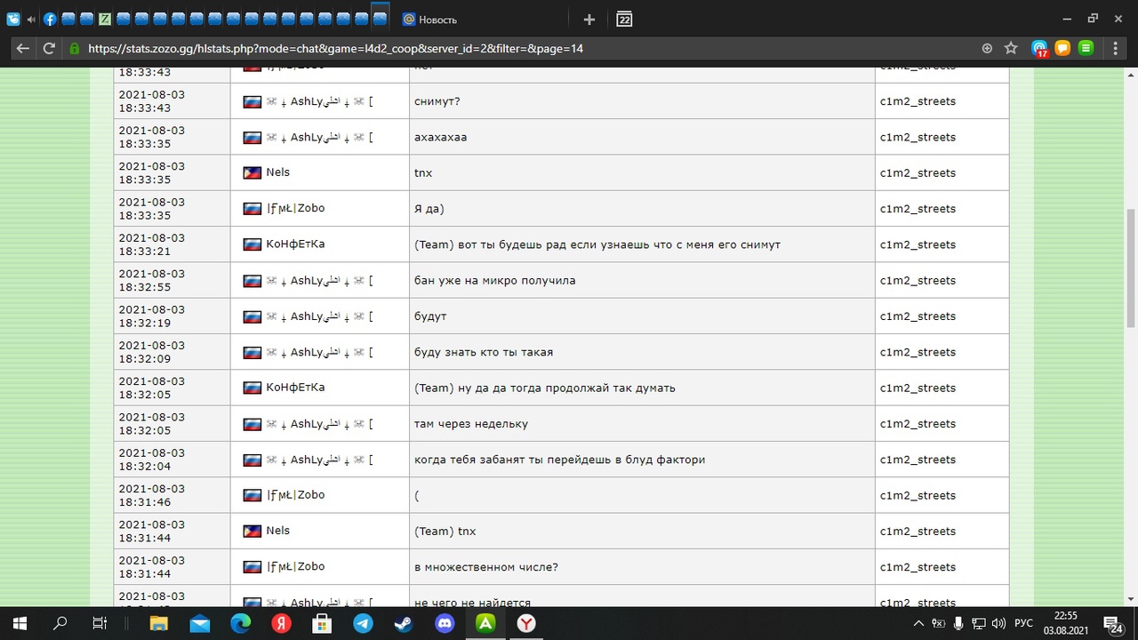Launch Steam from the taskbar

pos(404,623)
